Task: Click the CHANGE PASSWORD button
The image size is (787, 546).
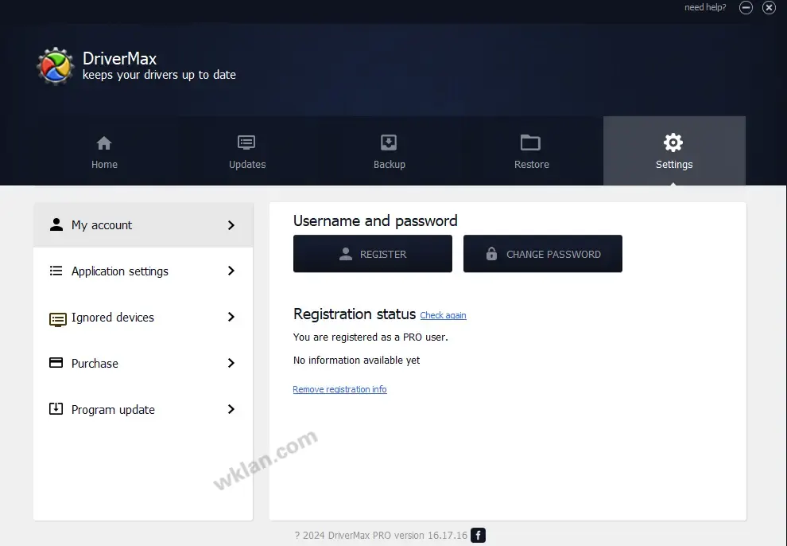Action: [x=543, y=254]
